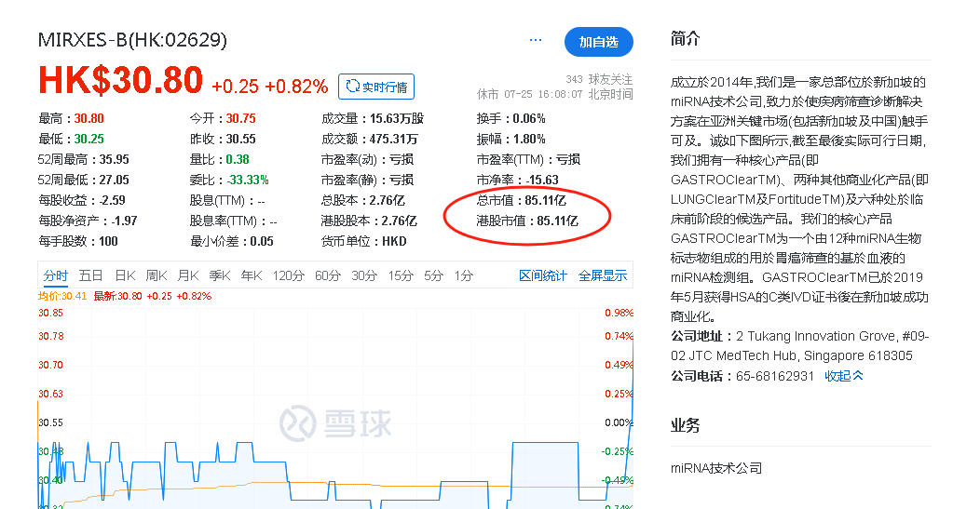Click the stock title MIRXES-B(HK:02629)
953x509 pixels.
(x=132, y=40)
